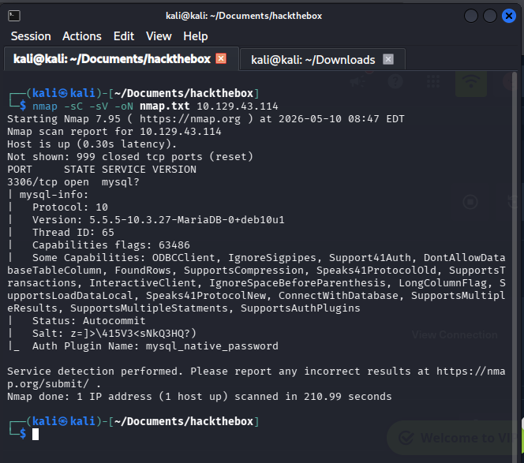Viewport: 524px width, 463px height.
Task: Click the 'Thread ID: 65' line
Action: point(73,233)
